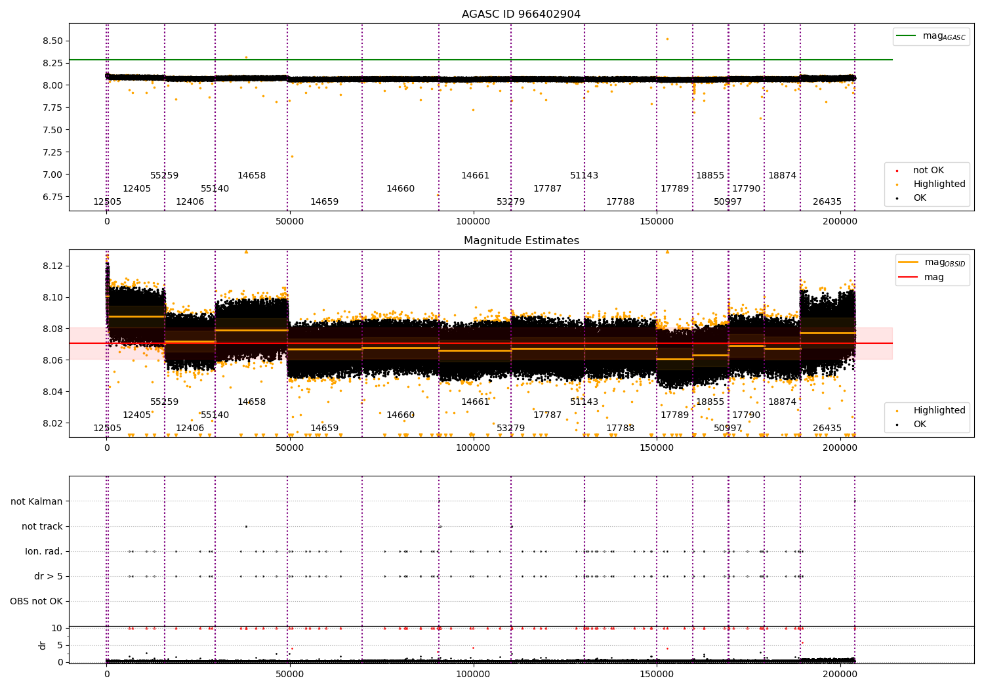Select 'Highlighted' in Magnitude Estimates legend
Screen dimensions: 984x689
(930, 411)
